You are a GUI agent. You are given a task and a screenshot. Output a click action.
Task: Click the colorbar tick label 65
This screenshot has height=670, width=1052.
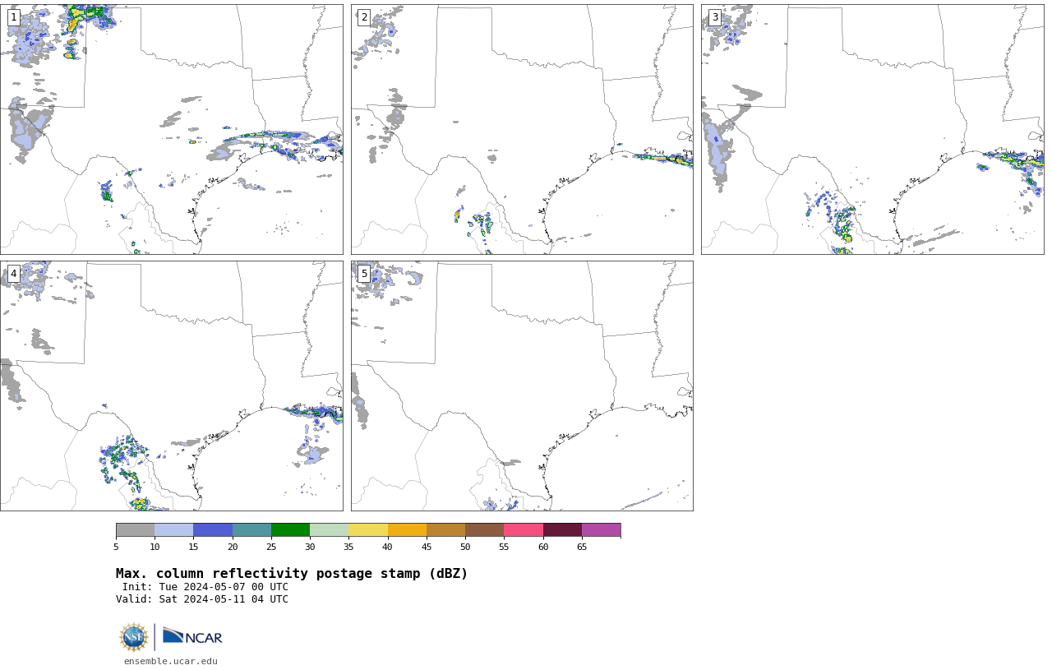[582, 547]
